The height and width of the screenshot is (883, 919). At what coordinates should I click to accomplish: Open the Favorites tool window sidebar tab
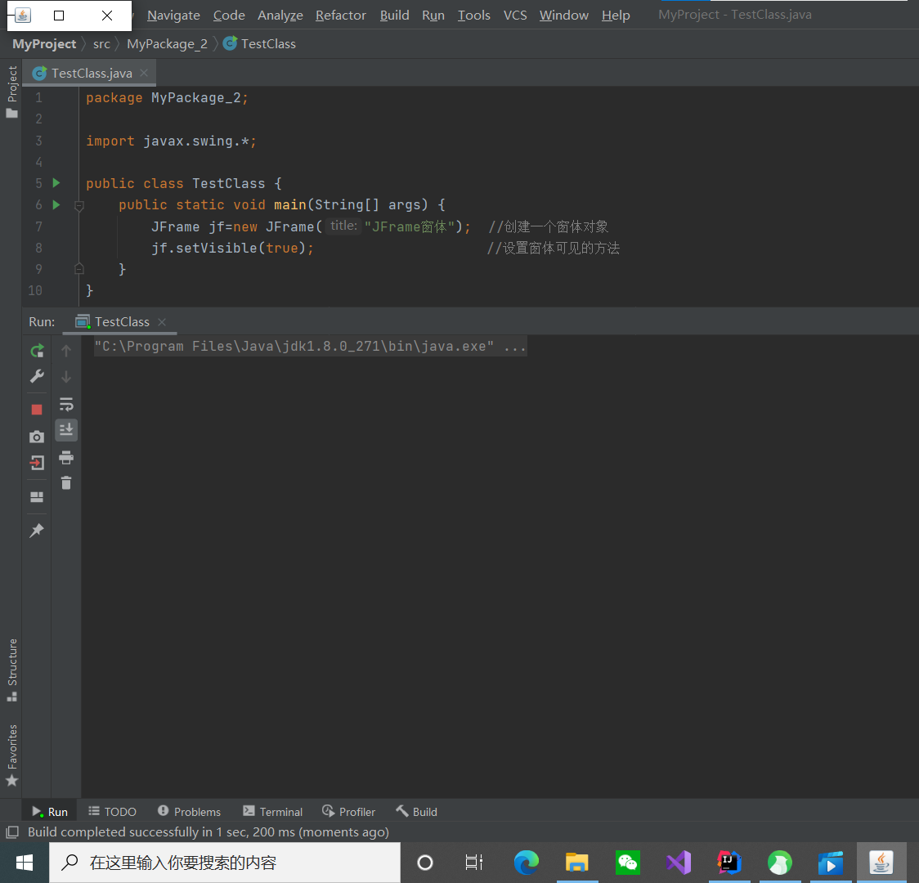pyautogui.click(x=11, y=755)
